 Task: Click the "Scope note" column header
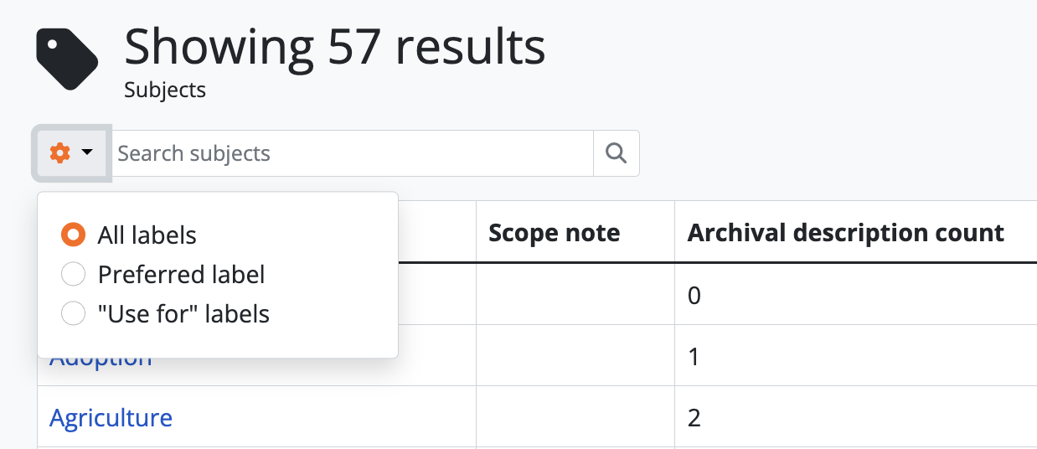(554, 233)
